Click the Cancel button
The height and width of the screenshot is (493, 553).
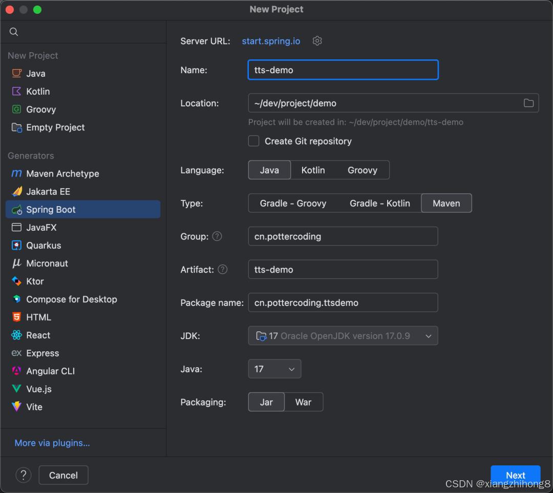point(63,475)
